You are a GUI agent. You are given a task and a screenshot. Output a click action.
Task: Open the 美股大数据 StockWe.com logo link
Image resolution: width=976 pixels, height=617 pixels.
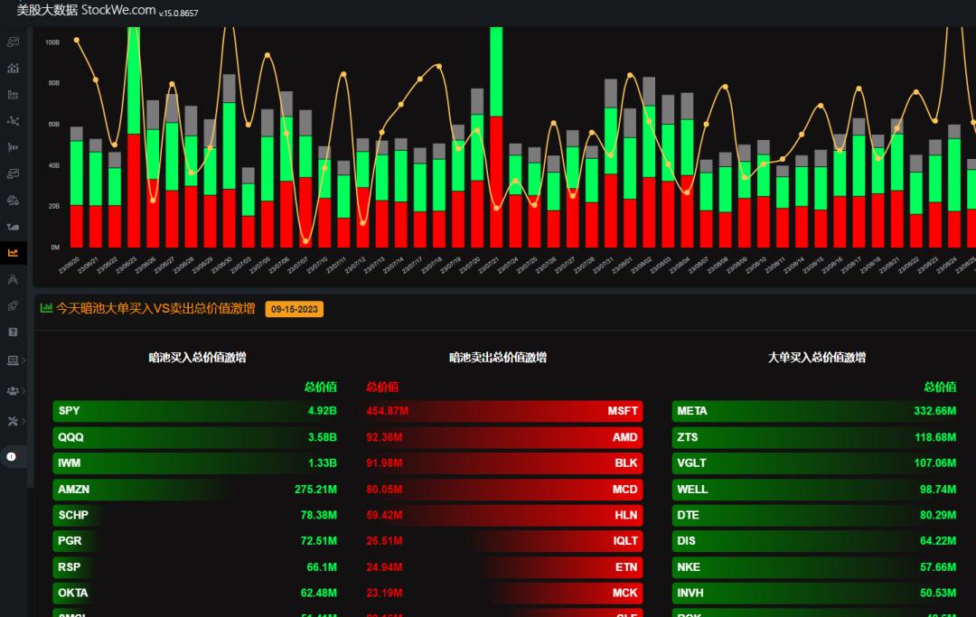(x=86, y=10)
